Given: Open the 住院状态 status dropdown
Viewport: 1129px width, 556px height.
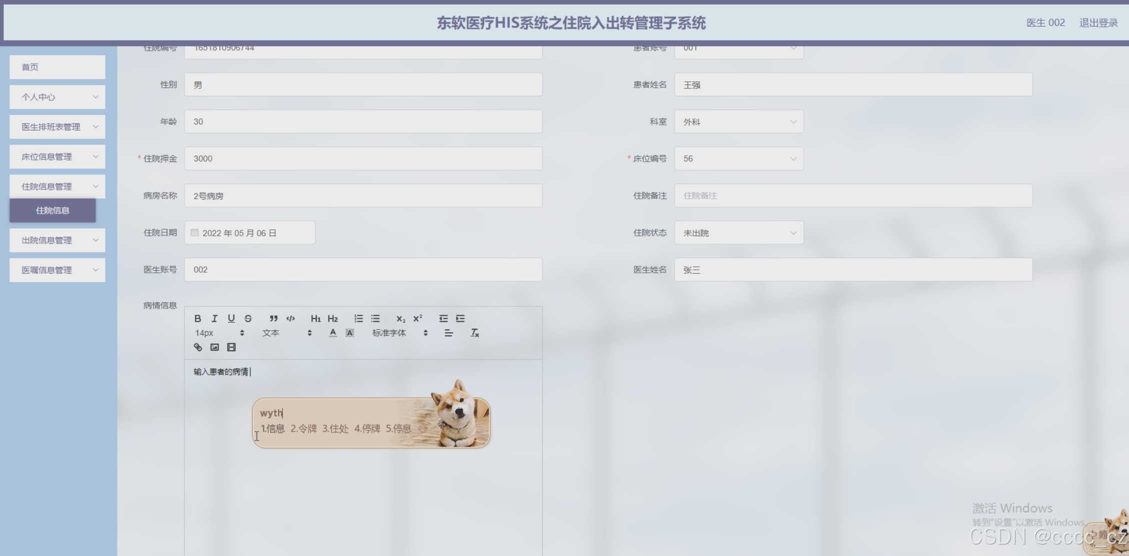Looking at the screenshot, I should pos(739,233).
